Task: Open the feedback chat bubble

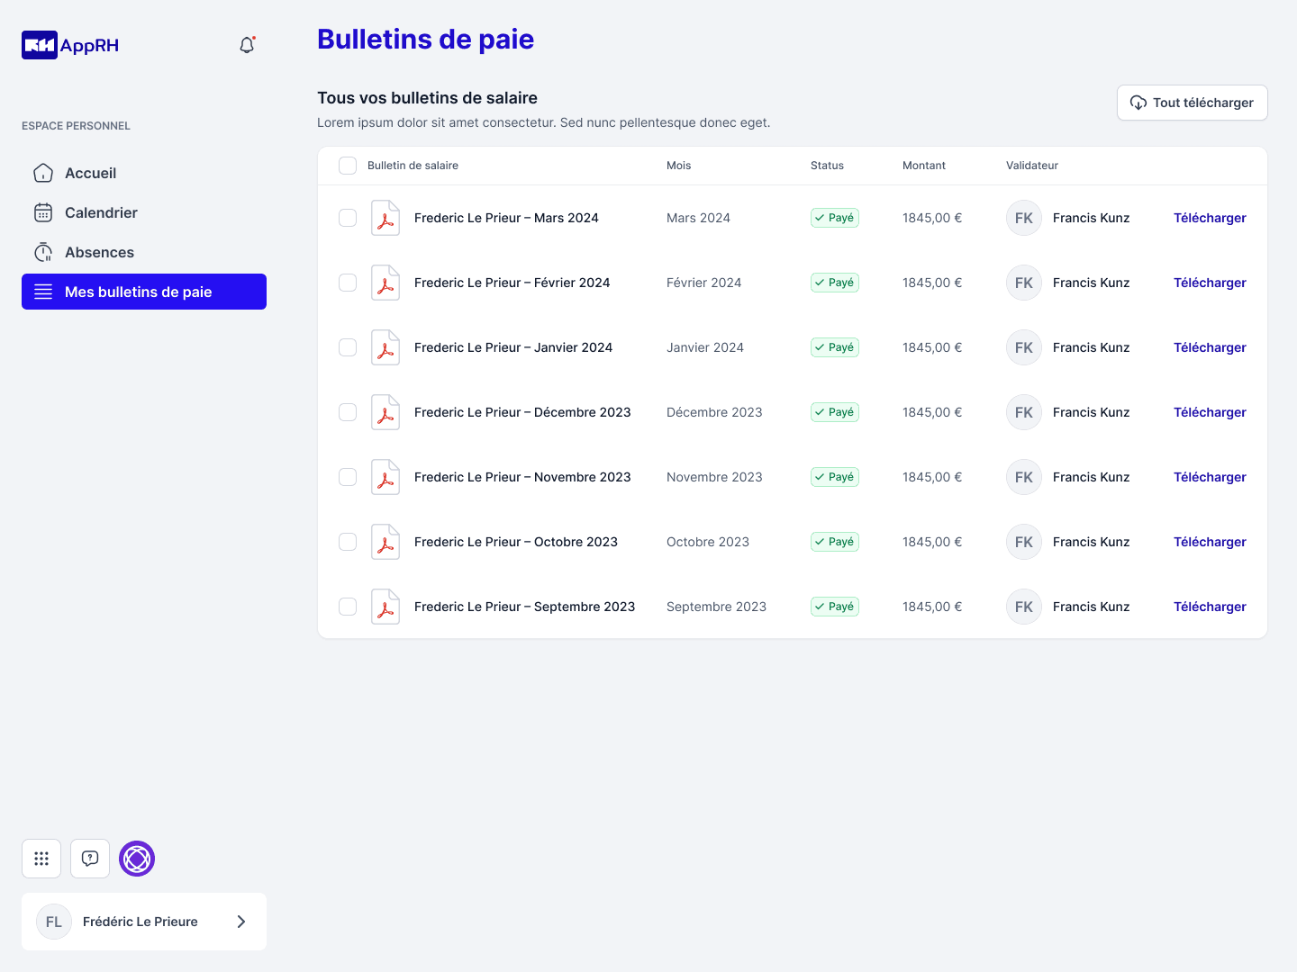Action: (x=90, y=859)
